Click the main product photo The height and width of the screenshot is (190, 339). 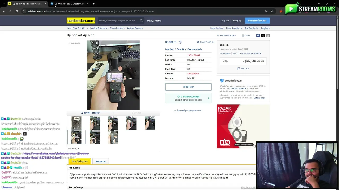pyautogui.click(x=113, y=75)
